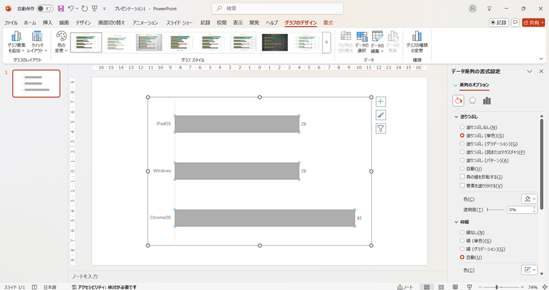Customize quick access toolbar dropdown

(104, 9)
